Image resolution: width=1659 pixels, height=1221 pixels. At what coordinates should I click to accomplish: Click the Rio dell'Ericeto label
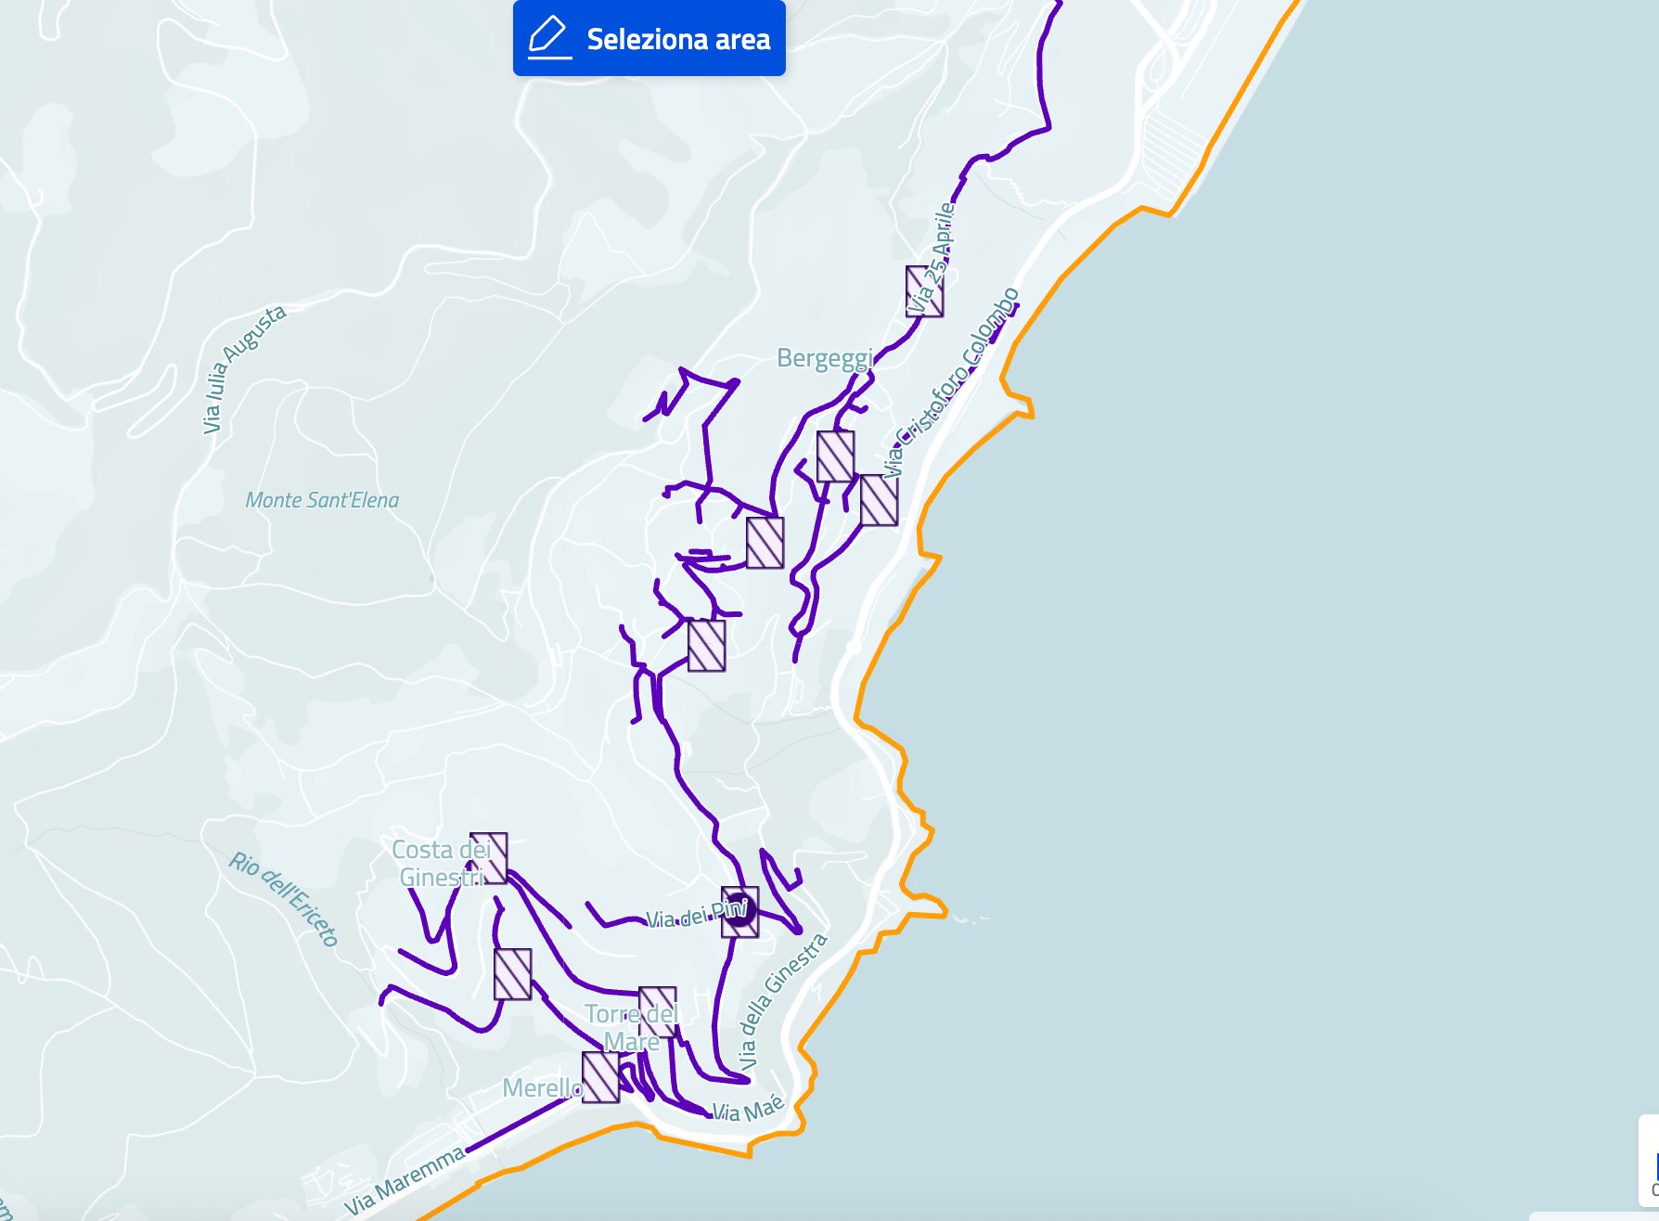tap(284, 898)
